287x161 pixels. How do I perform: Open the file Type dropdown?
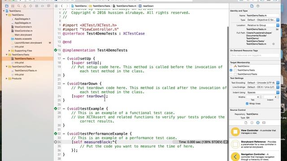point(263,20)
